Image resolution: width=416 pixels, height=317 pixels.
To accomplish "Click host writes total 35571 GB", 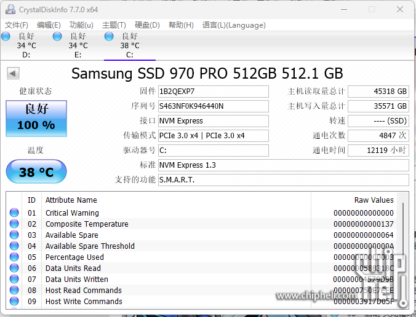I will (378, 106).
